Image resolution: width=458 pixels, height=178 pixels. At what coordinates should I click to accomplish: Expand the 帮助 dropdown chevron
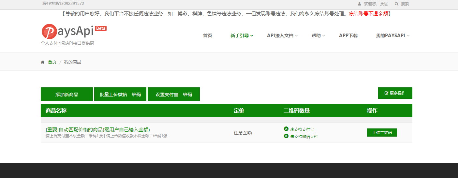coord(324,36)
